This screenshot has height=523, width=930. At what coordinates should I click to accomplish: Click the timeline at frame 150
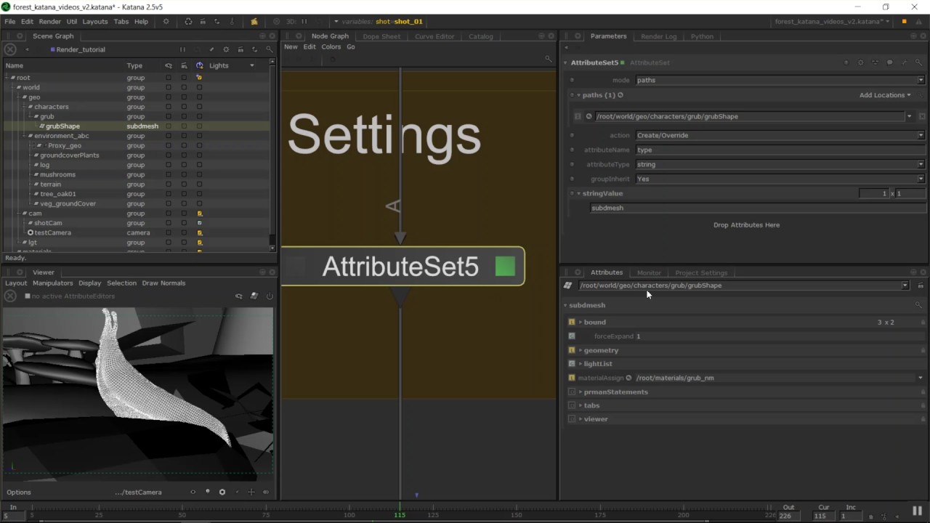coord(516,514)
